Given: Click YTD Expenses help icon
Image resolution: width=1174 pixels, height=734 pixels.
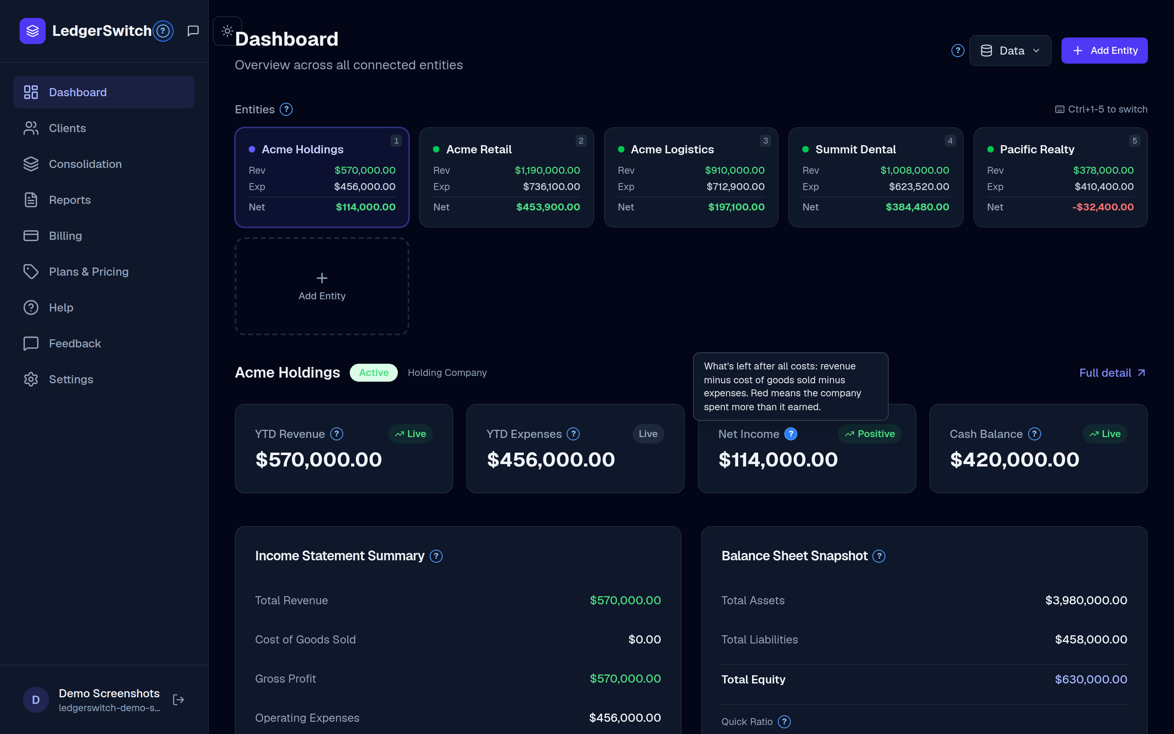Looking at the screenshot, I should 574,434.
